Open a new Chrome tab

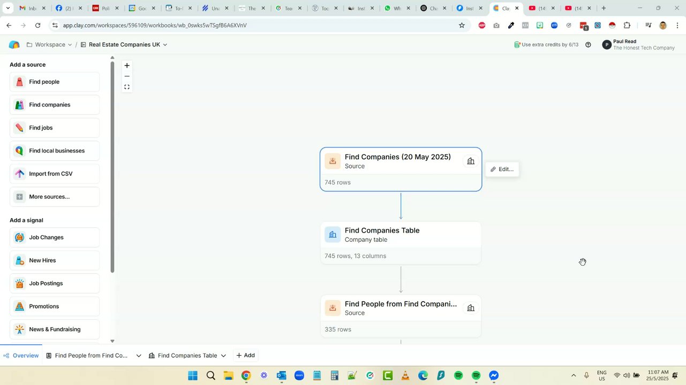pyautogui.click(x=604, y=8)
